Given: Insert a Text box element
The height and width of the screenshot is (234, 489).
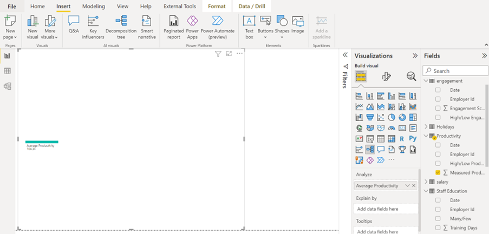Looking at the screenshot, I should (249, 28).
